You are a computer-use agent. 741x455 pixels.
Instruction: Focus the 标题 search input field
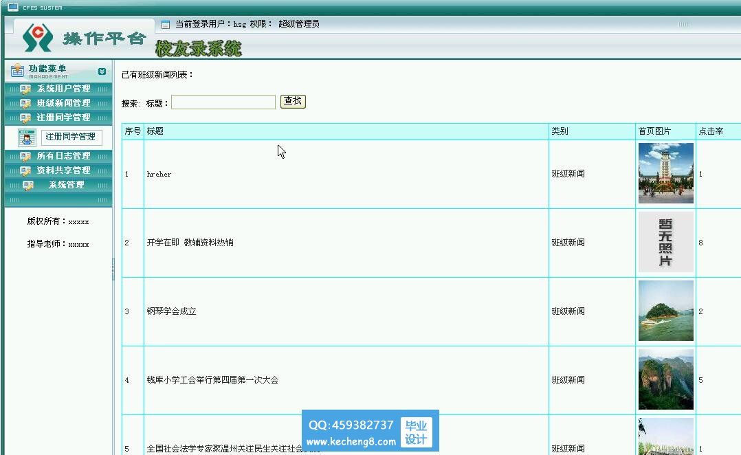223,102
